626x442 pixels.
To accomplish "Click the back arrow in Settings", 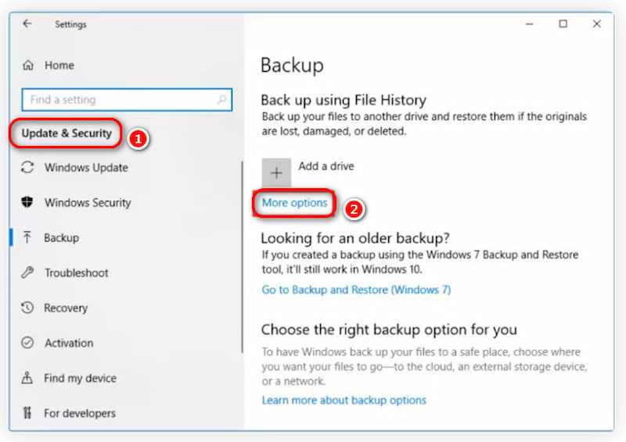I will 27,23.
